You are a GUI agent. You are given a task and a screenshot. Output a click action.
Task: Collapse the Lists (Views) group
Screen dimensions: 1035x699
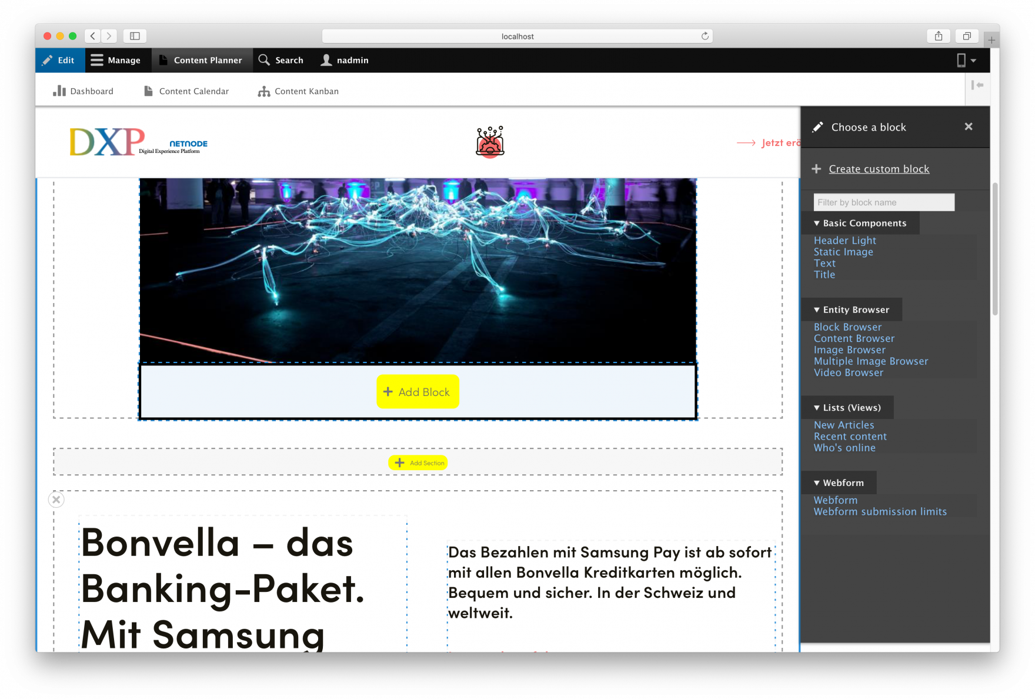point(847,407)
